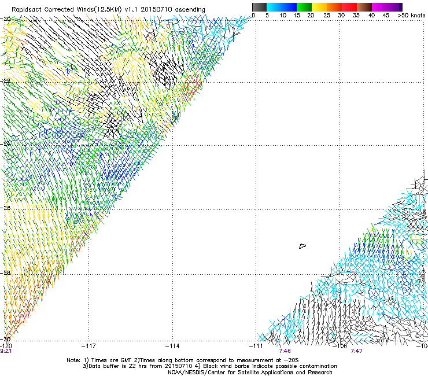Image resolution: width=428 pixels, height=376 pixels.
Task: Click the Rapidscat Corrected Winds title text
Action: [x=108, y=9]
